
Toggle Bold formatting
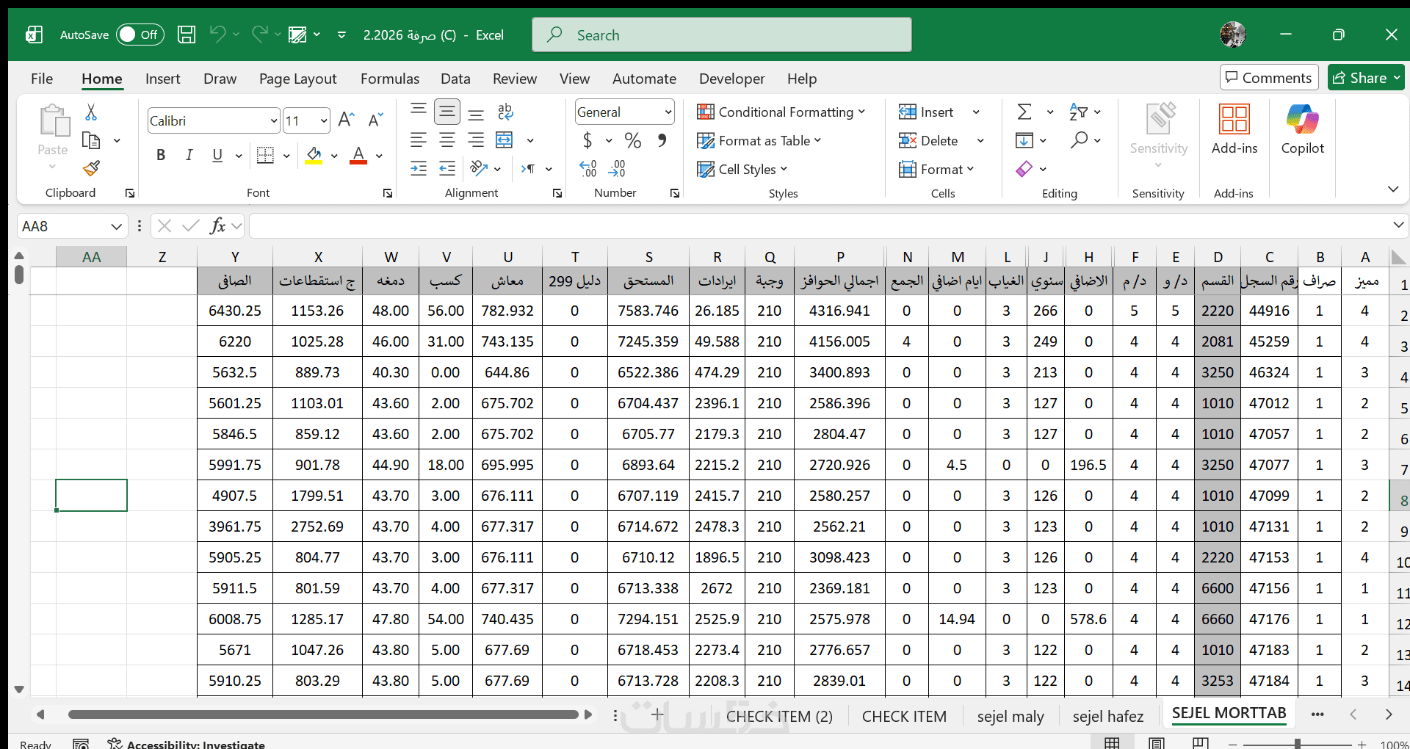[161, 155]
